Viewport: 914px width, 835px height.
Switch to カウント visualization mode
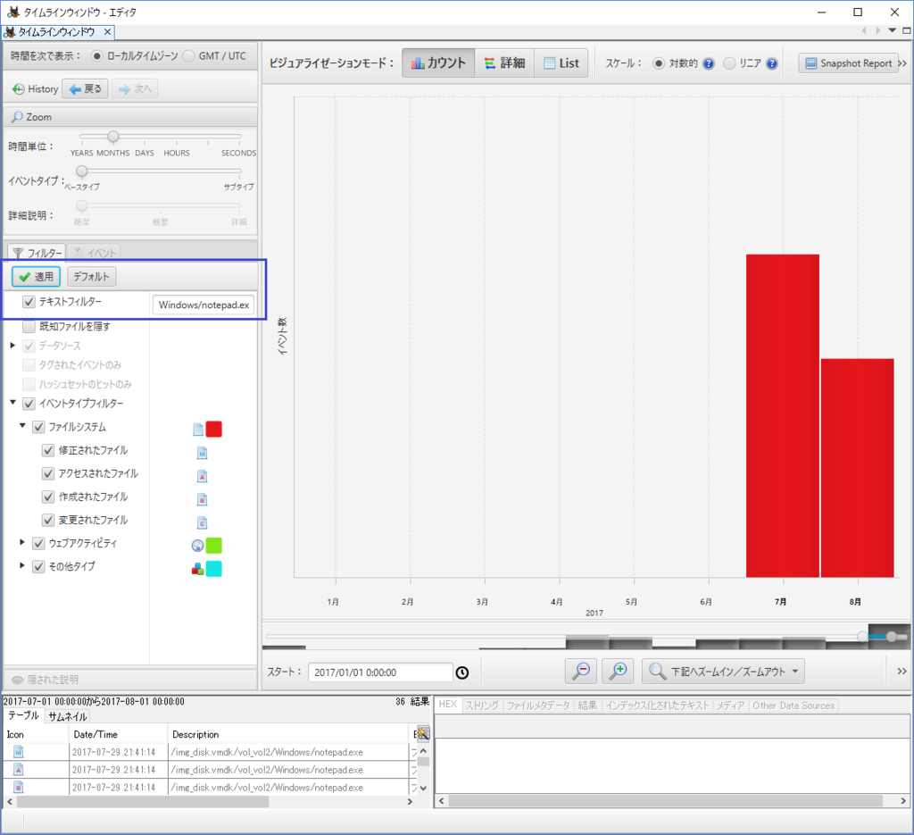point(438,63)
